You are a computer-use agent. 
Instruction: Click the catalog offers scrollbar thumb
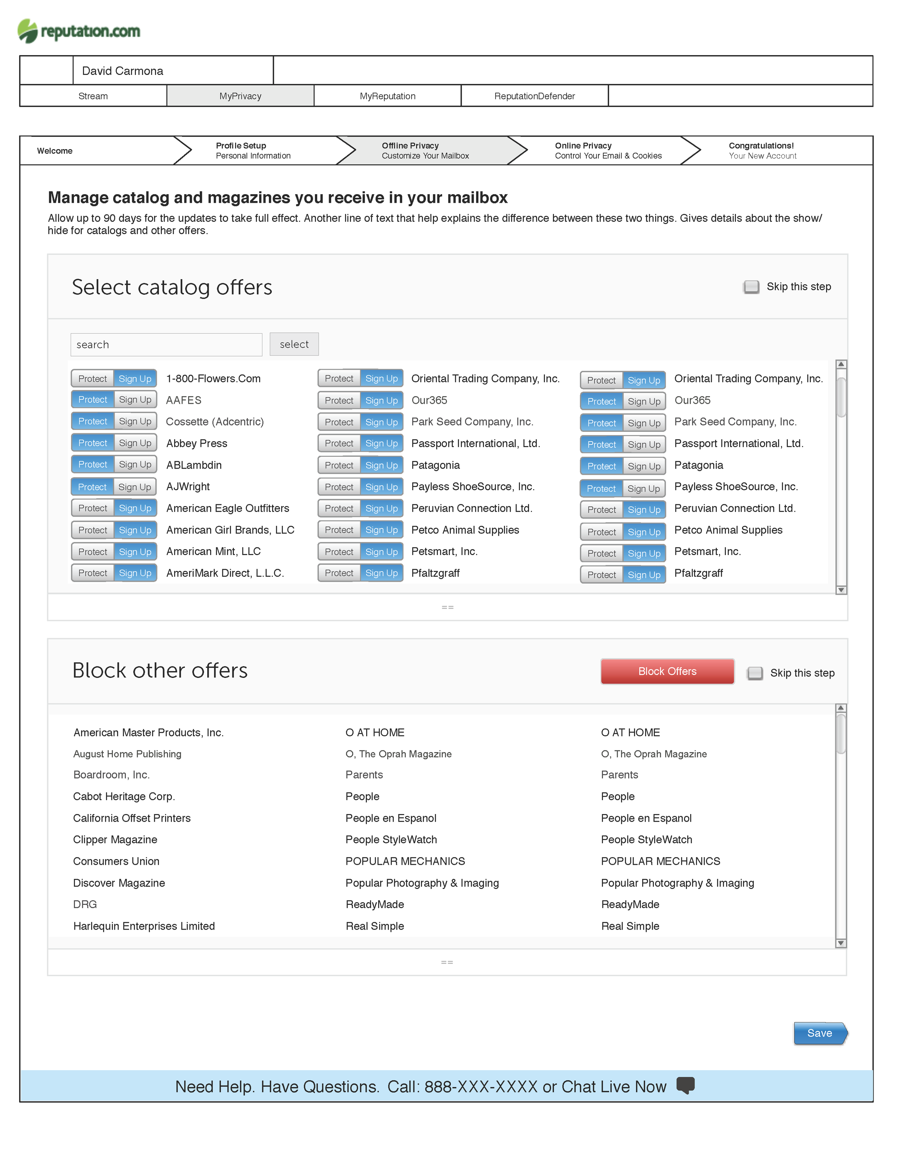pyautogui.click(x=841, y=397)
